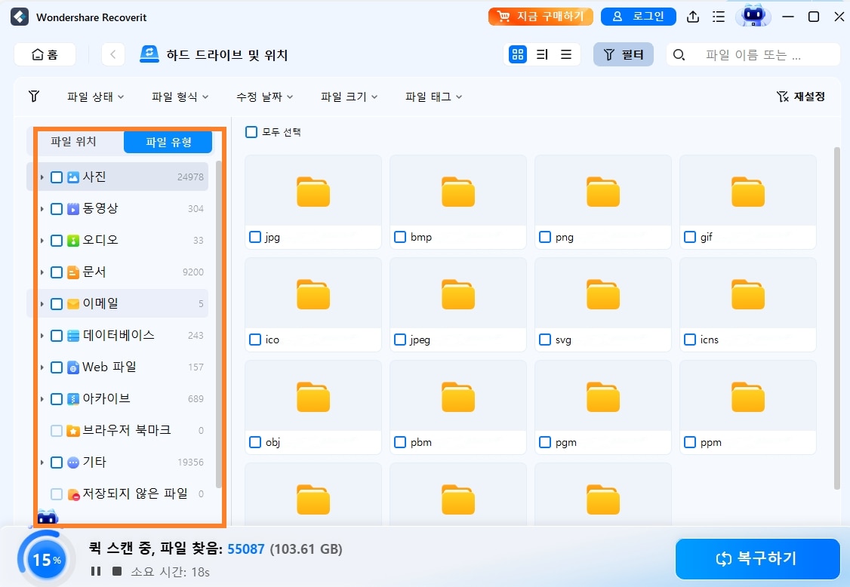
Task: Click the 지금 구매하기 purchase button
Action: click(x=540, y=16)
